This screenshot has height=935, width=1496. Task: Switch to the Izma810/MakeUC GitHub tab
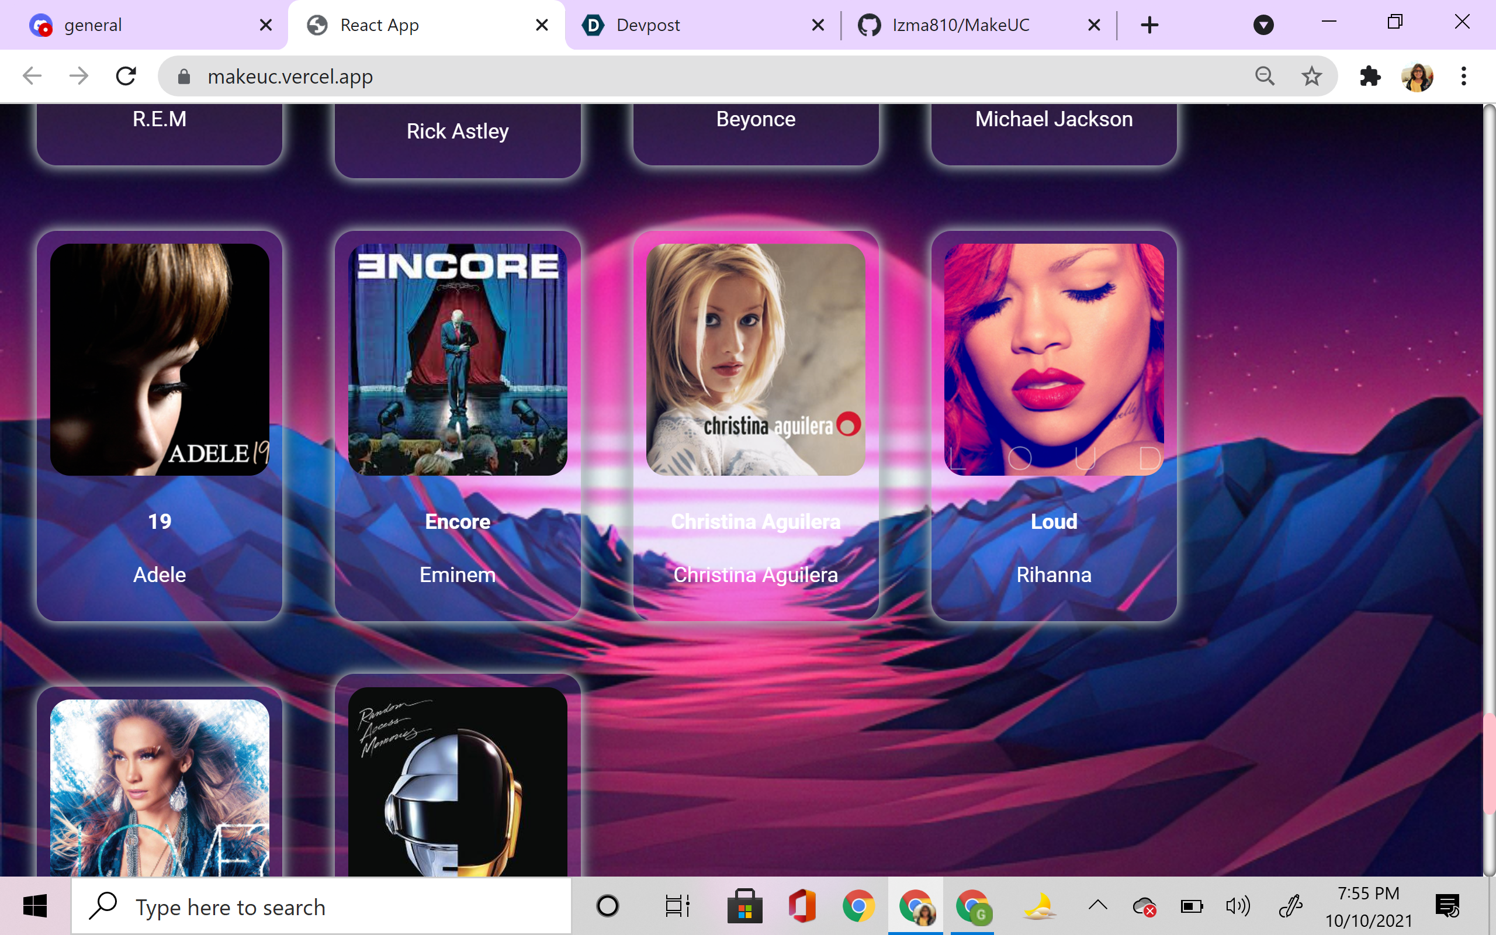click(960, 25)
